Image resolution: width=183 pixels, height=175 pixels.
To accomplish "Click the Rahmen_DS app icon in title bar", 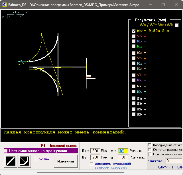I will [5, 5].
